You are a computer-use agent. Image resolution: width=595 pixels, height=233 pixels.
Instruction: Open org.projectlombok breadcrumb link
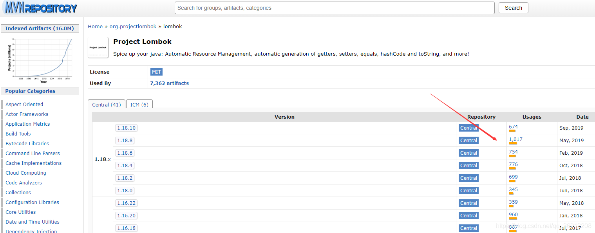click(133, 26)
